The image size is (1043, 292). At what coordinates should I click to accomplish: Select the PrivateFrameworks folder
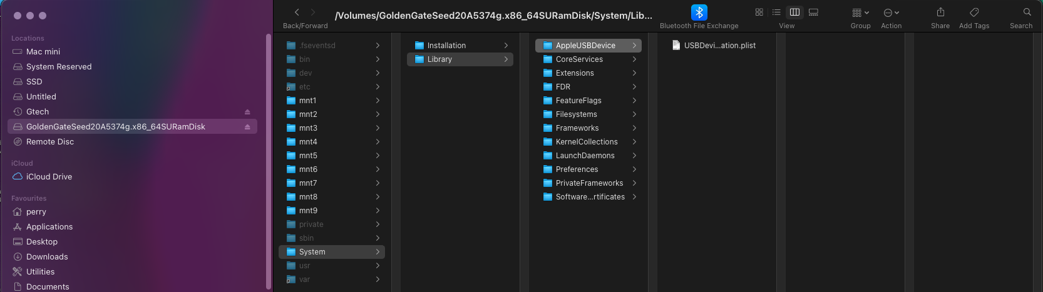588,183
